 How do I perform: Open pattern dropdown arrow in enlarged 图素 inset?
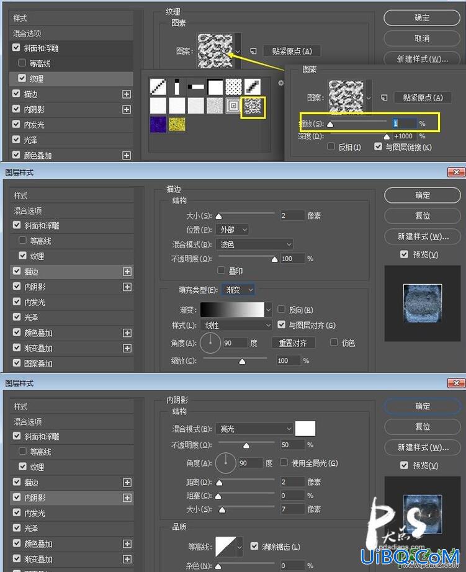(x=369, y=98)
